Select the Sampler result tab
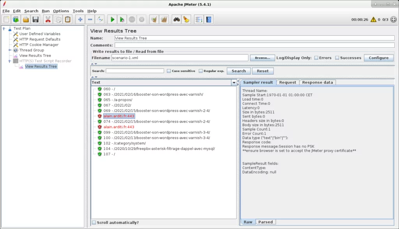The height and width of the screenshot is (229, 399). 258,82
